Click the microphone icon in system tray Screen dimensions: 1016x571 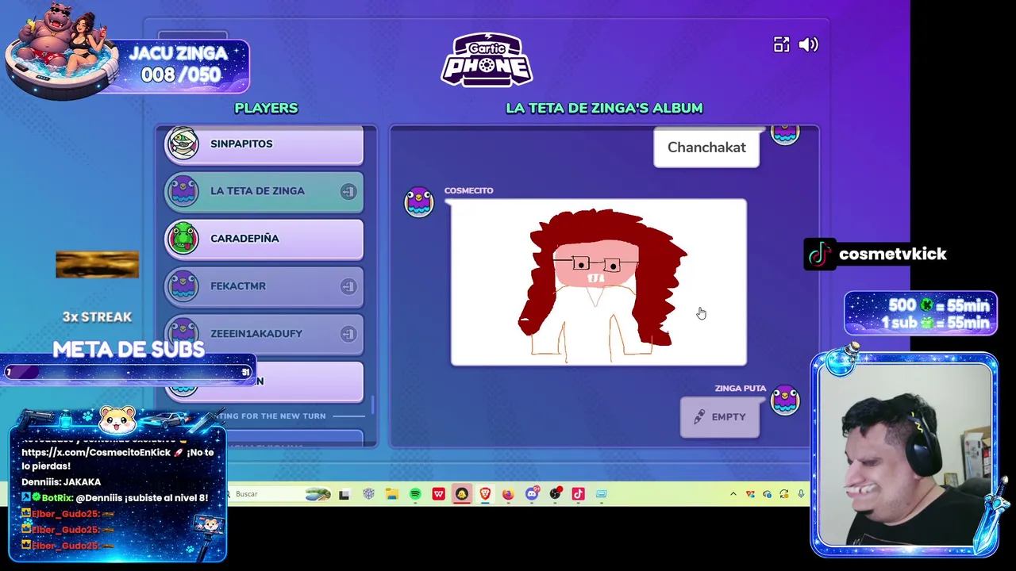pyautogui.click(x=801, y=494)
